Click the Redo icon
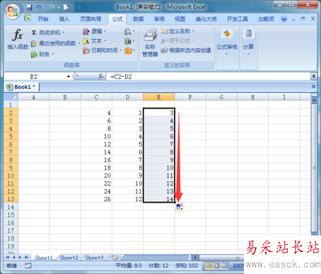 (52, 8)
